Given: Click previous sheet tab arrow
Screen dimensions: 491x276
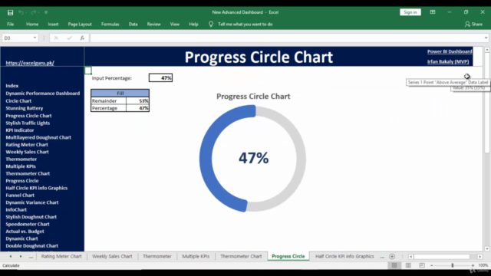Looking at the screenshot, I should (10, 257).
